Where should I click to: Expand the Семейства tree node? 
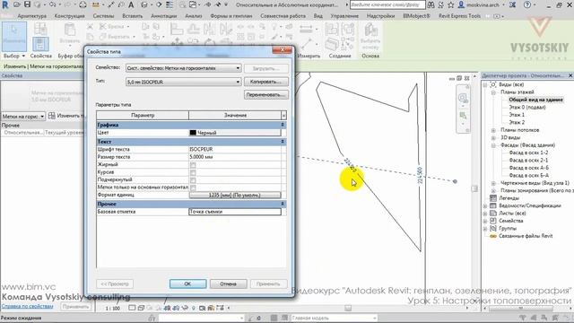click(x=485, y=221)
